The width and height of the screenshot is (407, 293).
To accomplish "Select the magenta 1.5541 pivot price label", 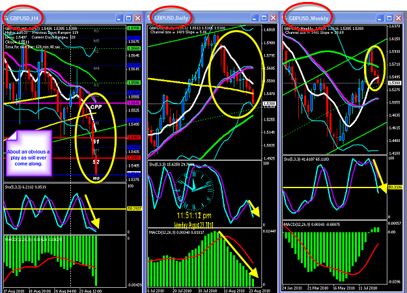I will (x=133, y=103).
